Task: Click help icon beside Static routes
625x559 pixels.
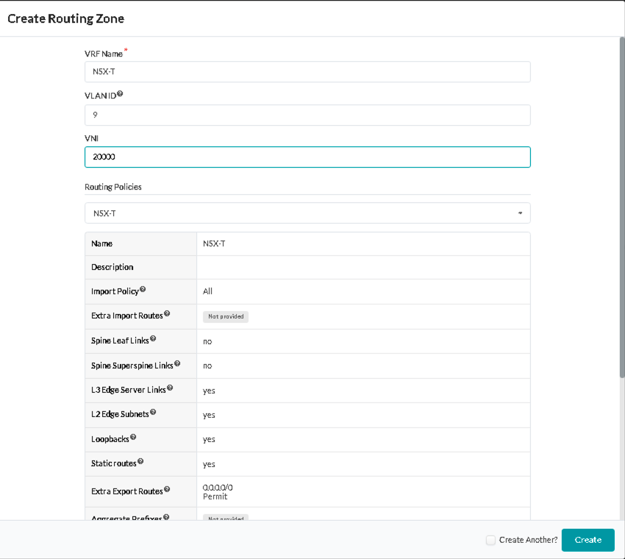Action: pyautogui.click(x=140, y=462)
